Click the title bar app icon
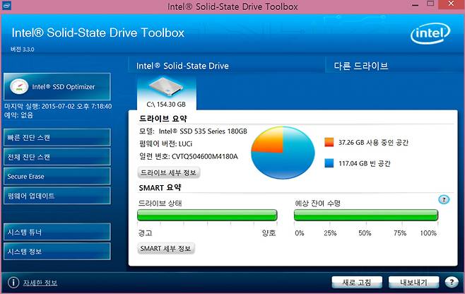 tap(6, 6)
